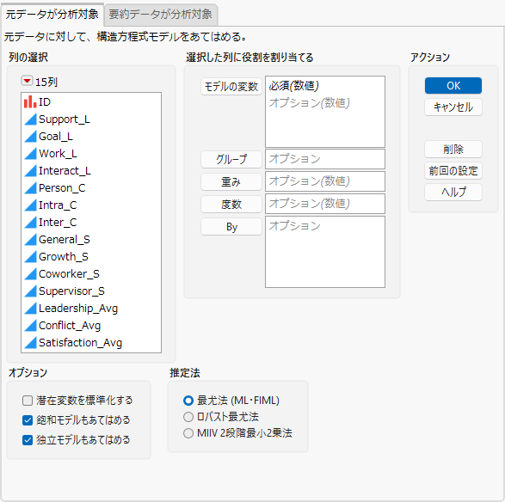
Task: Select Coworker_S column name
Action: (69, 274)
